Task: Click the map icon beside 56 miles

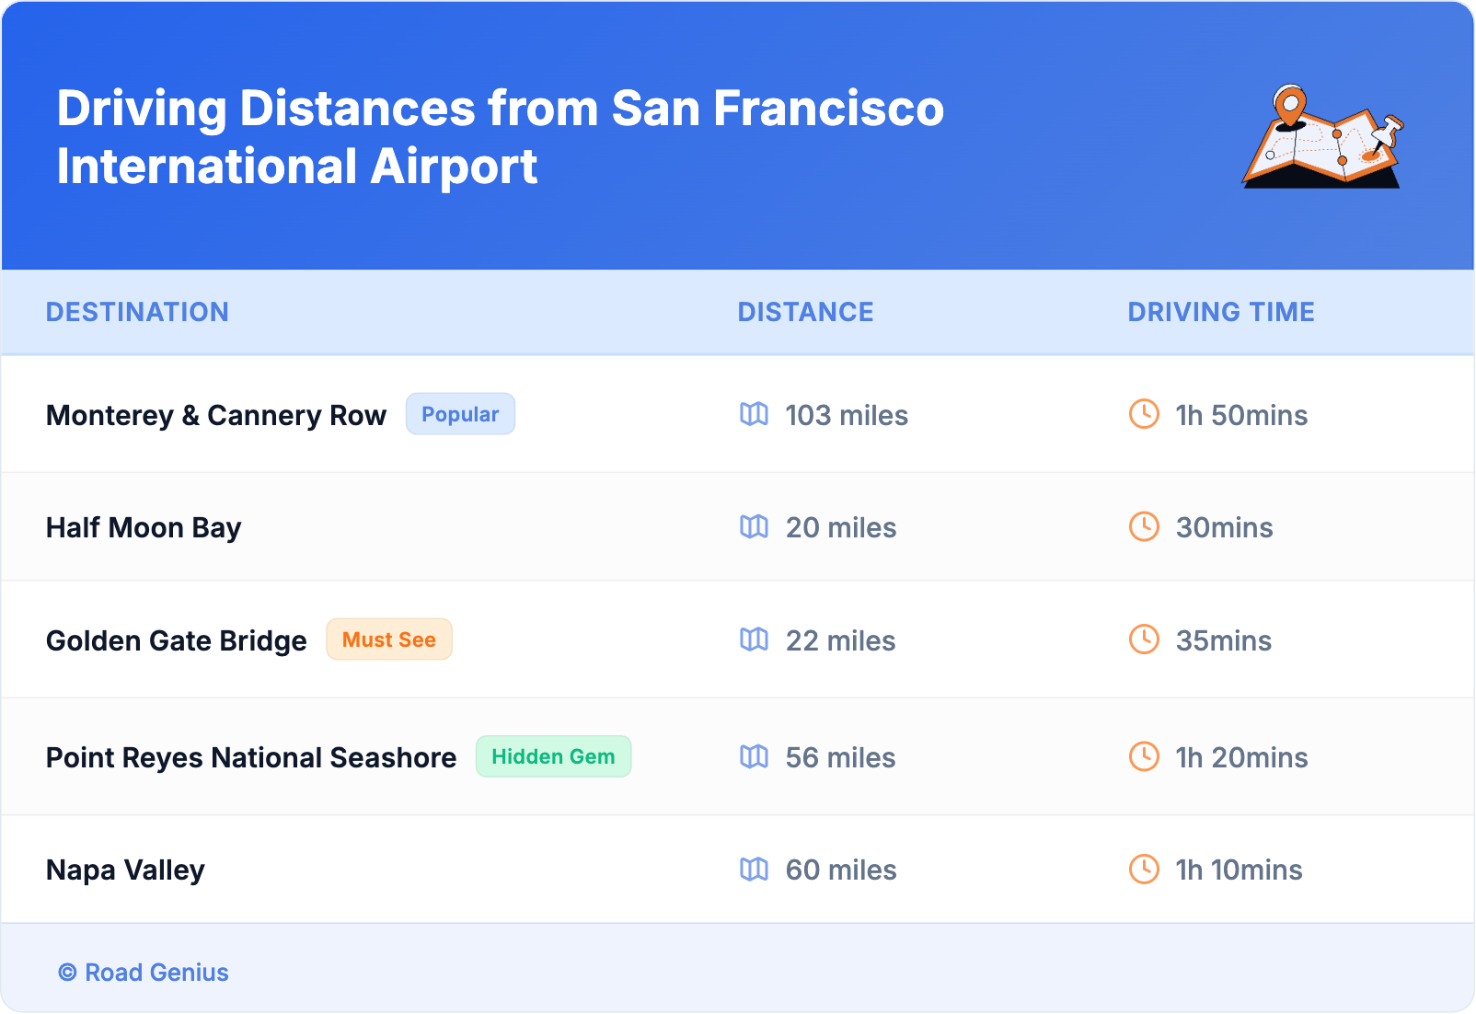Action: (754, 756)
